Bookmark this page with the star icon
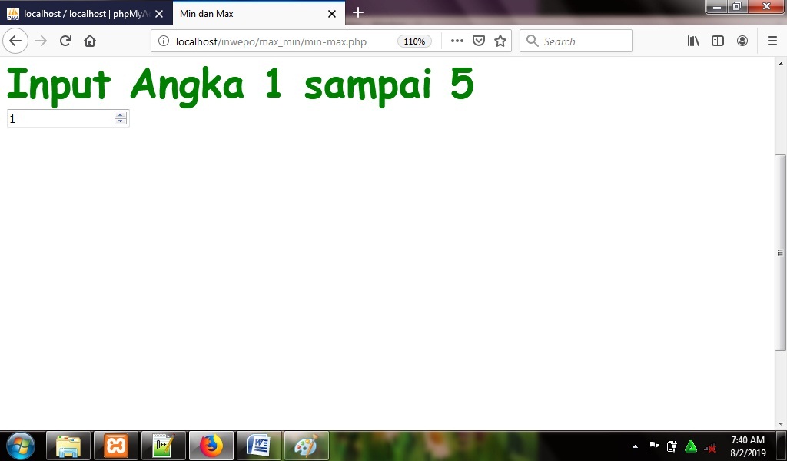The width and height of the screenshot is (787, 461). tap(500, 41)
